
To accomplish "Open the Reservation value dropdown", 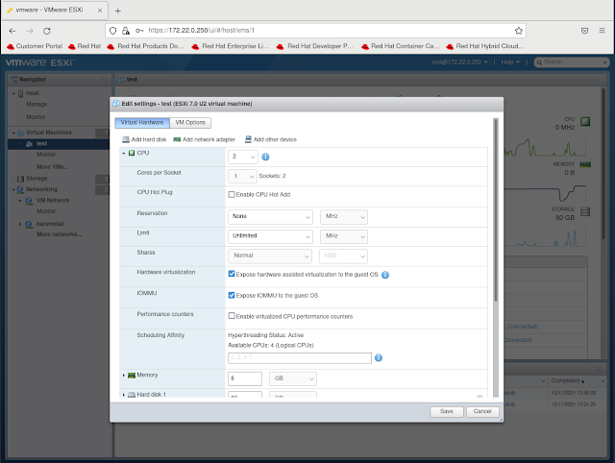I will click(270, 217).
